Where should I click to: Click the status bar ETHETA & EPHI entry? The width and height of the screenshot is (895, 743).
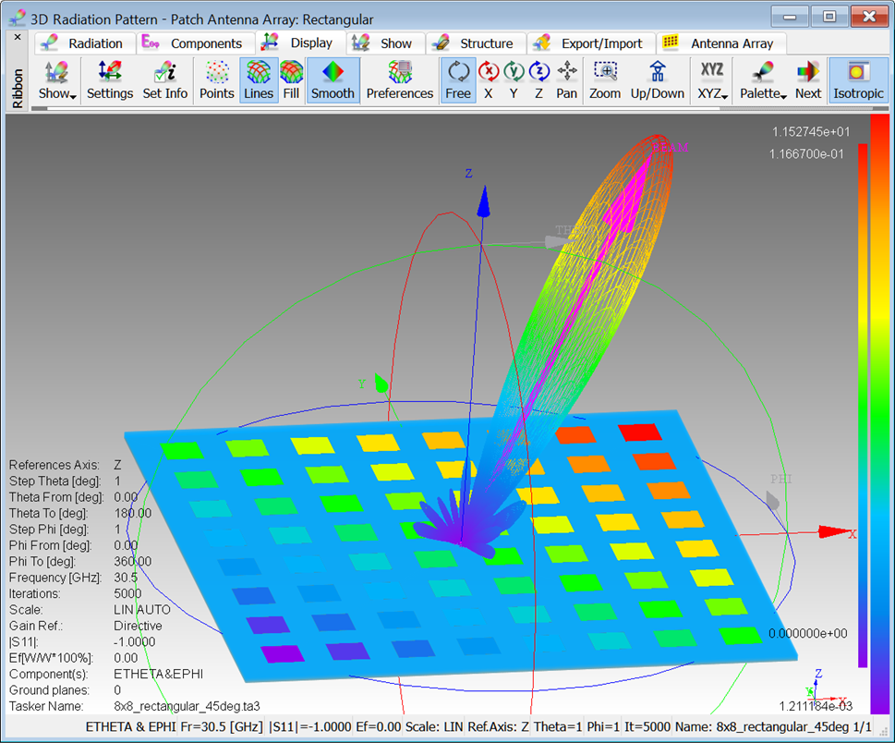click(131, 727)
